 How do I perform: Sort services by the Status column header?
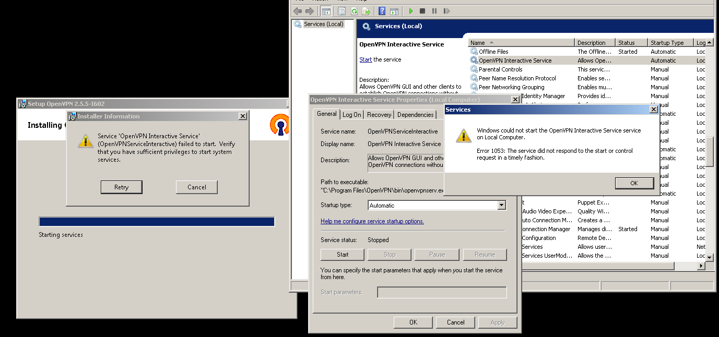pyautogui.click(x=631, y=43)
